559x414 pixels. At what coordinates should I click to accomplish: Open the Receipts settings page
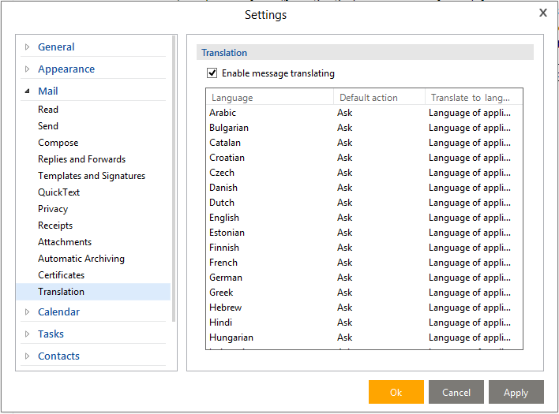(x=55, y=226)
